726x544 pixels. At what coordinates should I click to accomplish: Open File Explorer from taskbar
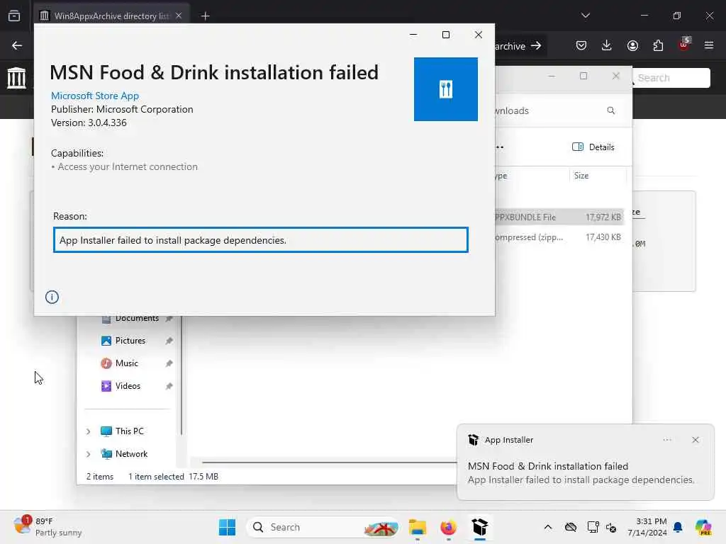pos(417,527)
